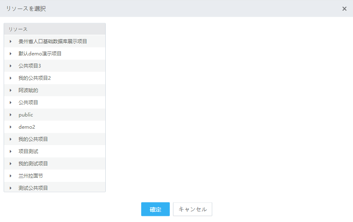Select the 默认demo演示项目 resource
This screenshot has width=353, height=222.
tap(40, 54)
